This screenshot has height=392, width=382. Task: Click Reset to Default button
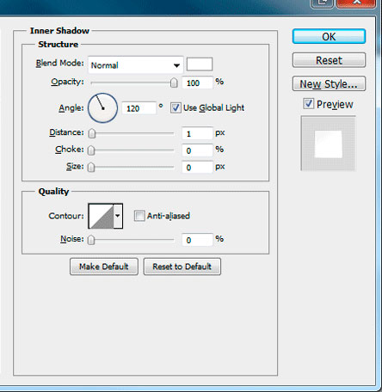(x=182, y=266)
